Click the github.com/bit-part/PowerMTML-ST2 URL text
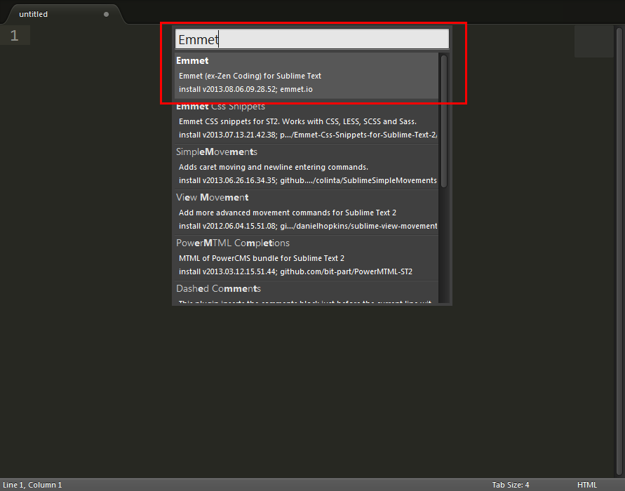625x491 pixels. [347, 271]
